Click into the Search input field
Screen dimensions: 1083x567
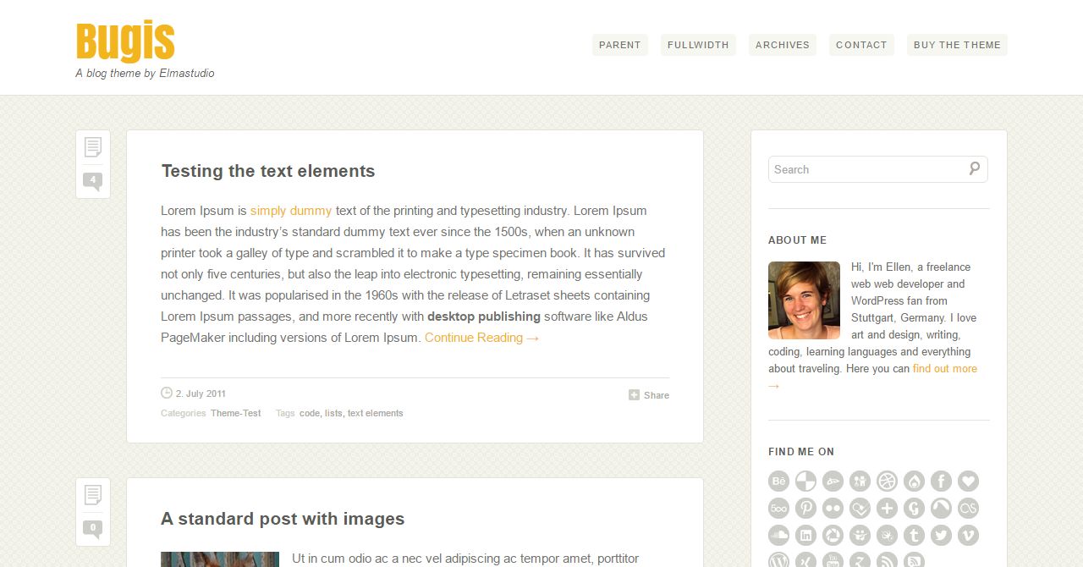tap(867, 169)
